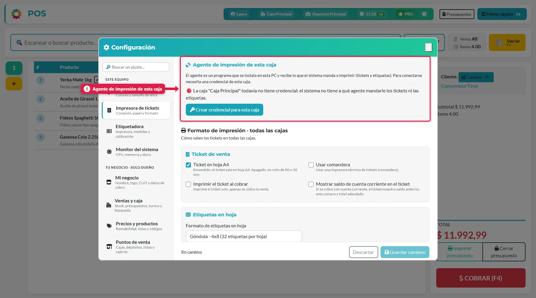Image resolution: width=536 pixels, height=298 pixels.
Task: Click the Ventas y caja register icon
Action: (x=109, y=205)
